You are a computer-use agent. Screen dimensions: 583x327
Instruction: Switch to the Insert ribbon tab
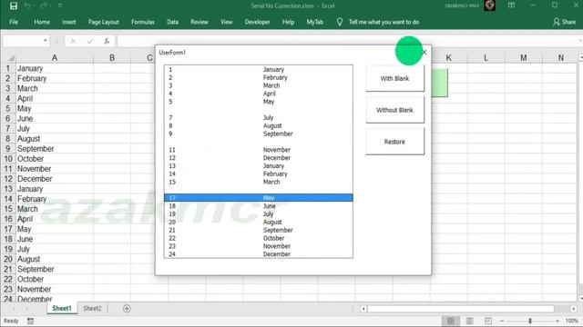(69, 22)
